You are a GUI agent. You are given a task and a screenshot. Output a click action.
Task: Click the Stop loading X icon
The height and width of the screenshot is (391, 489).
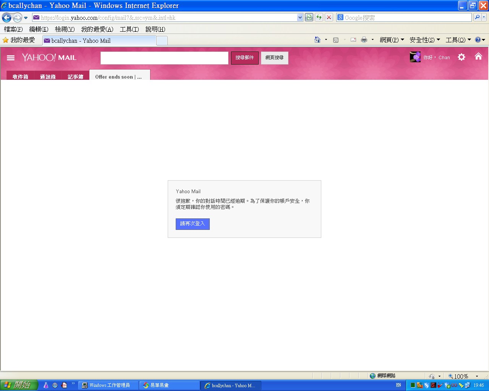(x=329, y=18)
